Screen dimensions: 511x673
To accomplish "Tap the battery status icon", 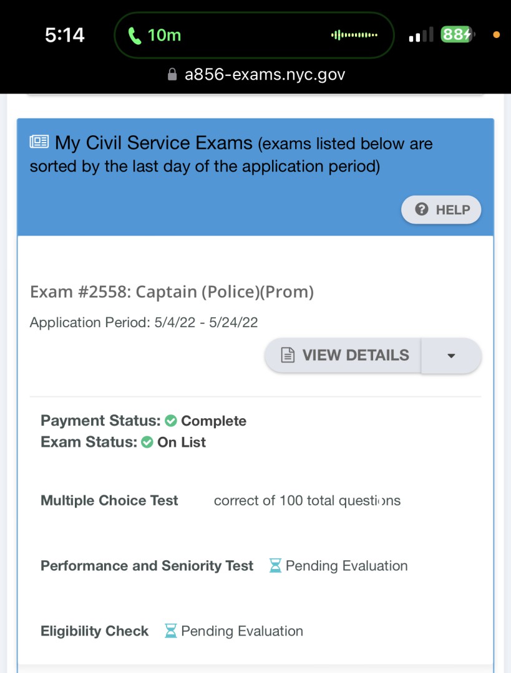I will tap(457, 35).
